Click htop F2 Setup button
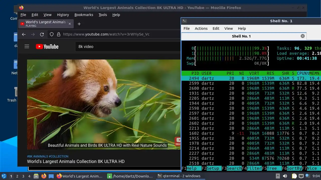Image resolution: width=321 pixels, height=180 pixels. 212,168
